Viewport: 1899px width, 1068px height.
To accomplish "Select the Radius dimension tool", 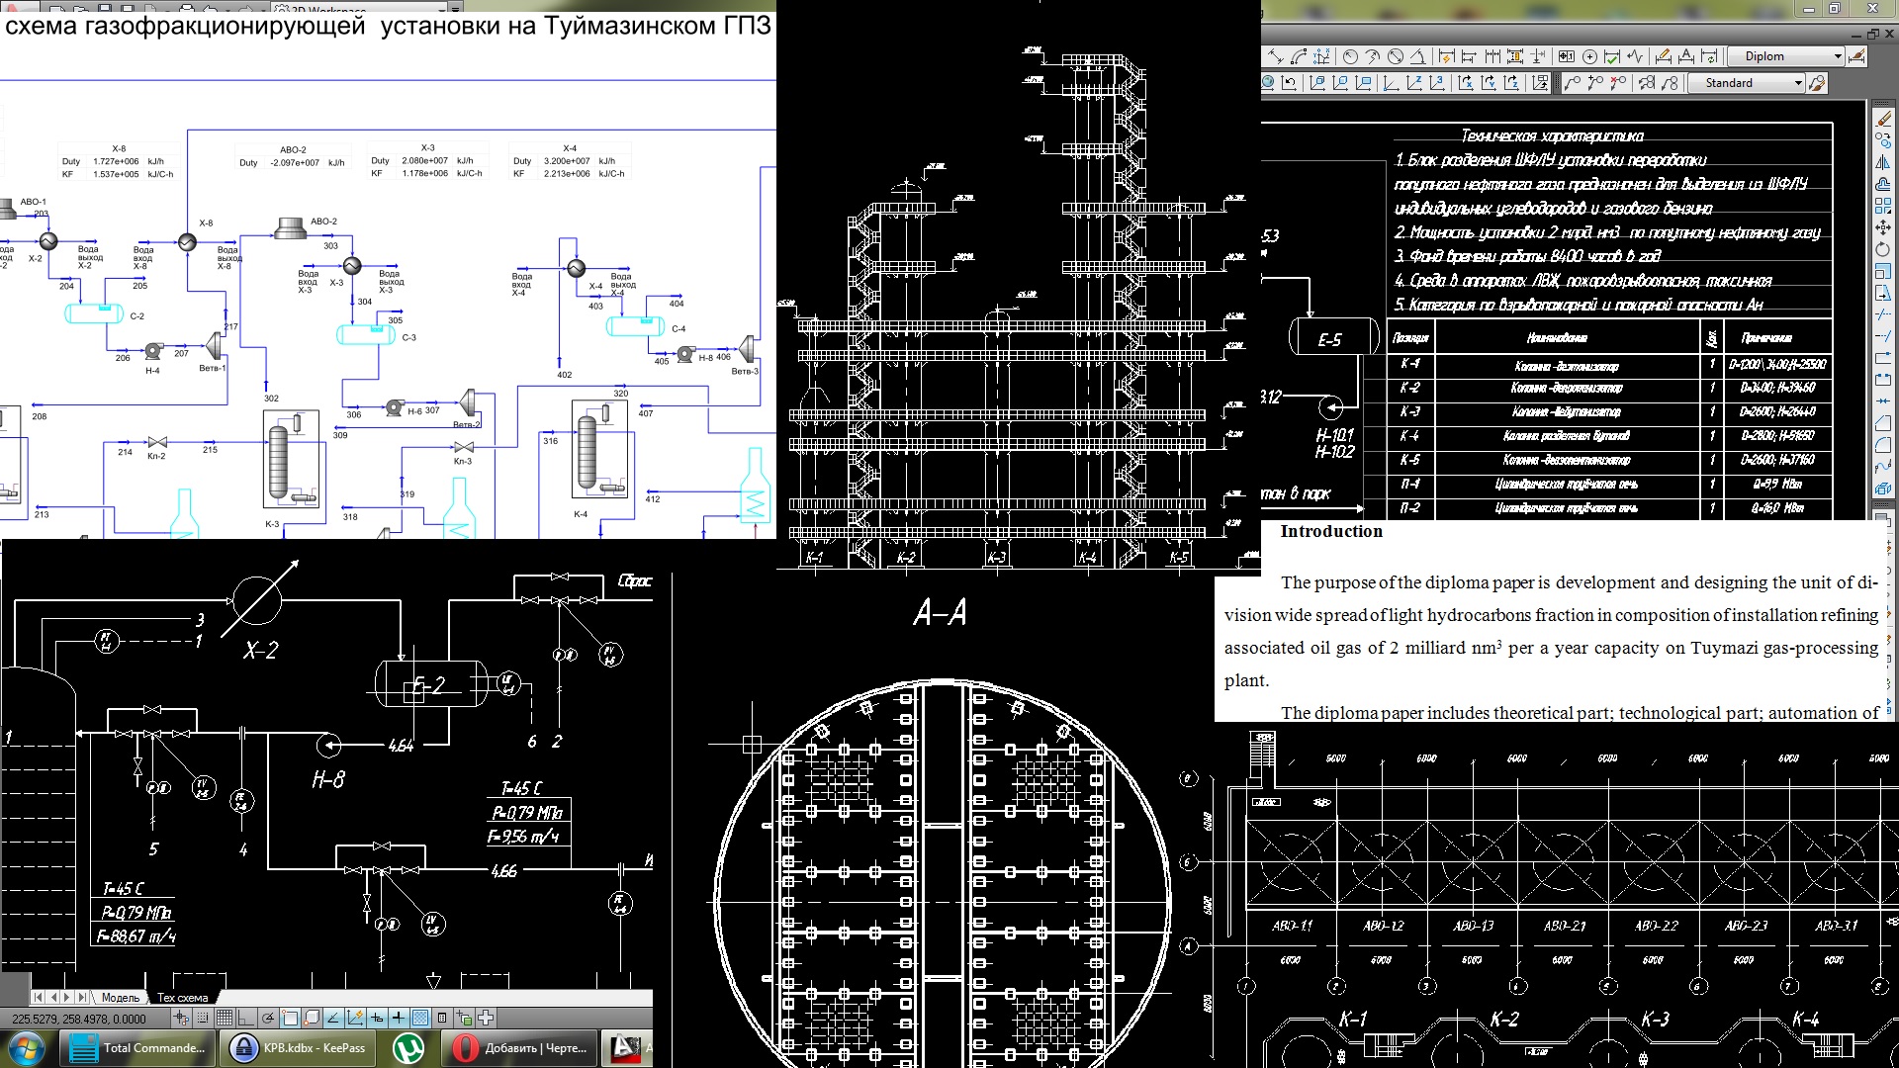I will tap(1350, 56).
